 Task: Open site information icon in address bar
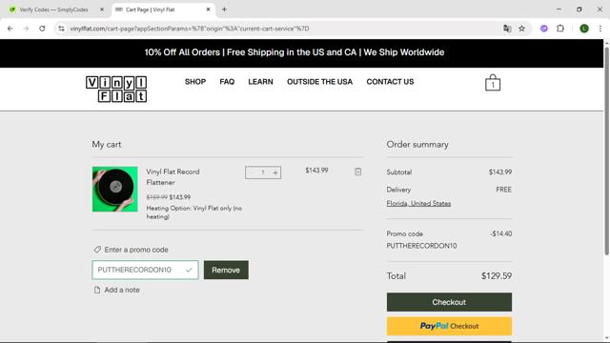coord(61,29)
